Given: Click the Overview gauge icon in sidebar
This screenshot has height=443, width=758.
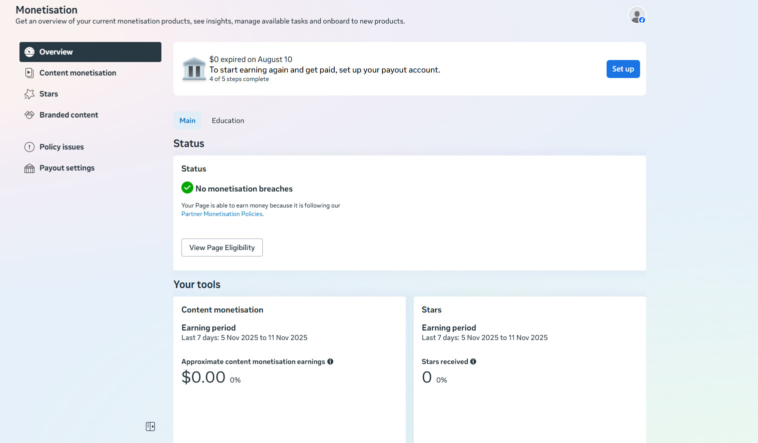Looking at the screenshot, I should (x=29, y=52).
